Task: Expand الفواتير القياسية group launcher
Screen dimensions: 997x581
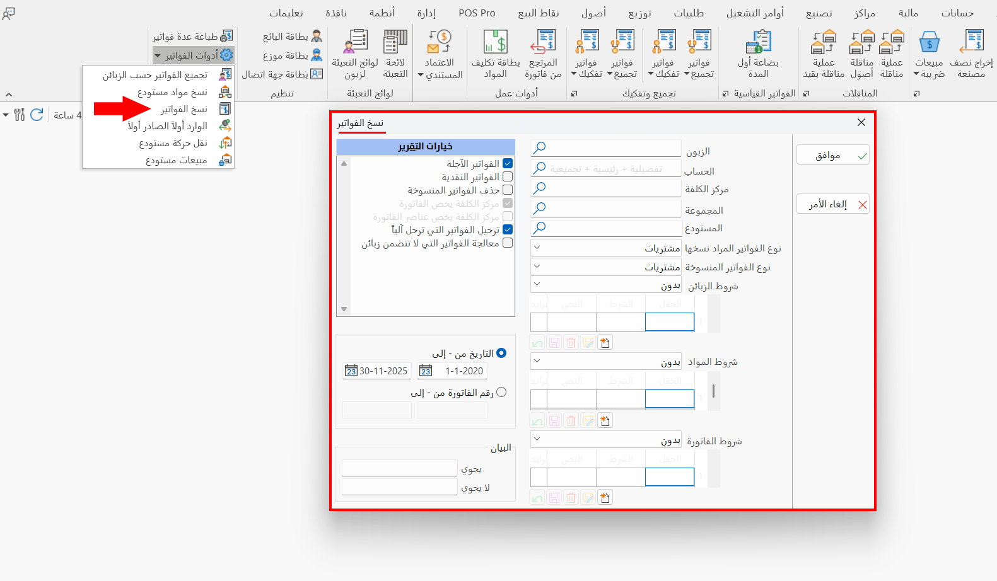Action: [x=725, y=94]
